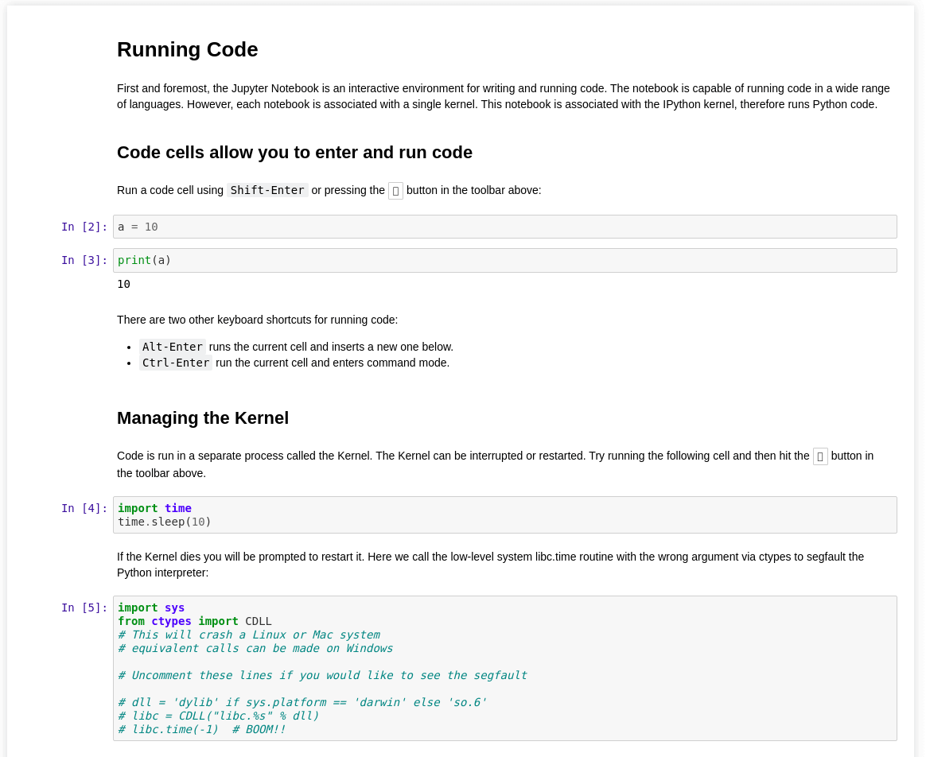
Task: Click the 'There are two other keyboard shortcuts' sentence
Action: [x=258, y=320]
